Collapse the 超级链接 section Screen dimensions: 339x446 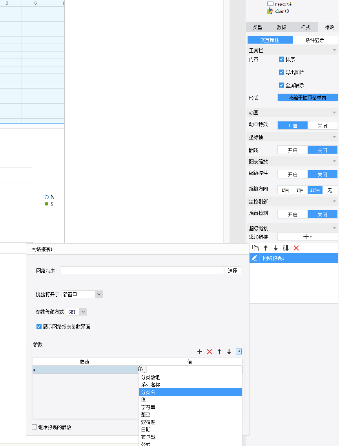[334, 228]
